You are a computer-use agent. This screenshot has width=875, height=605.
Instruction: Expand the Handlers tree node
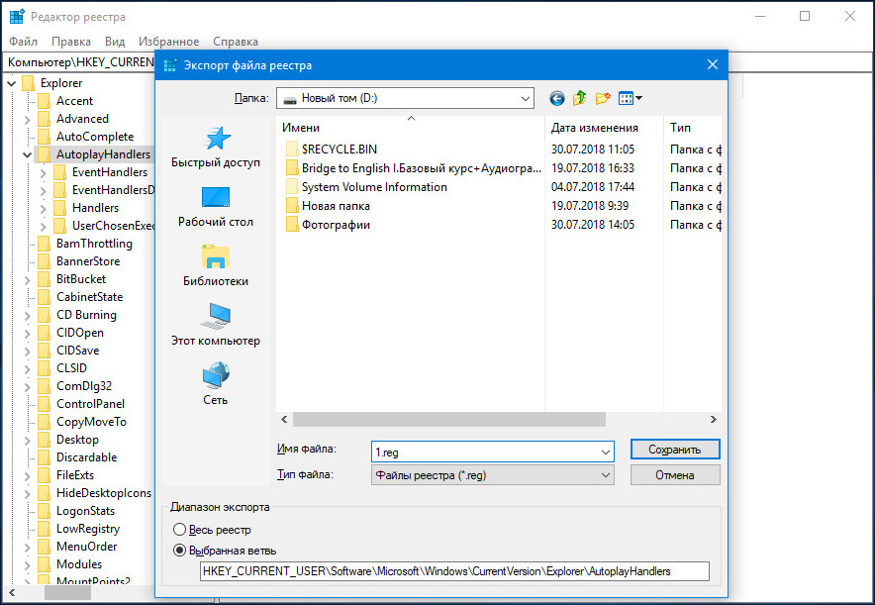click(44, 209)
